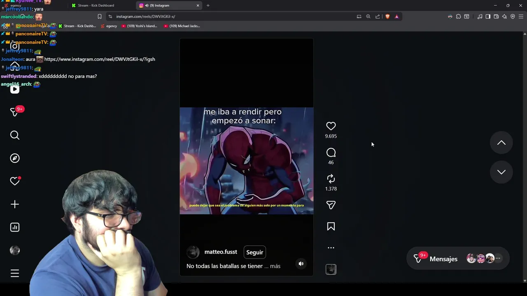Open Stream - Kick Dashb... bookmark
The width and height of the screenshot is (527, 296).
click(x=77, y=26)
